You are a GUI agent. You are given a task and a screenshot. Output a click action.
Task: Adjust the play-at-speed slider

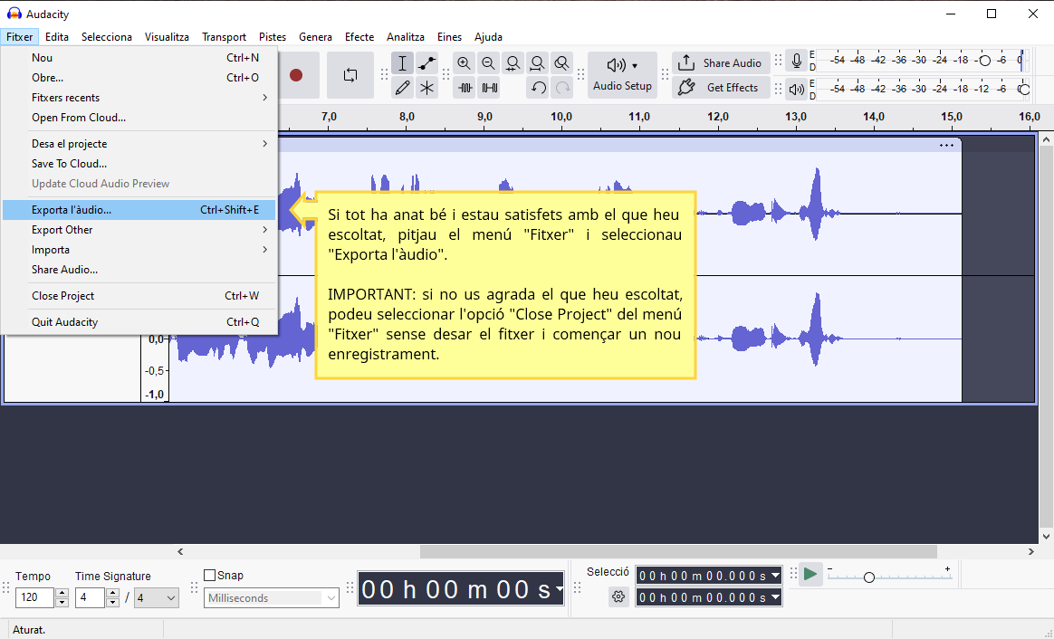[x=868, y=577]
